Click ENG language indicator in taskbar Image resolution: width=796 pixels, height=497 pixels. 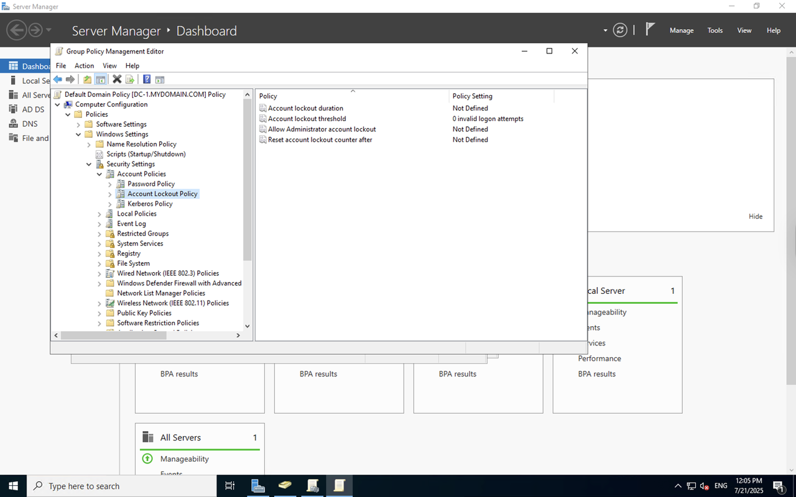(721, 486)
